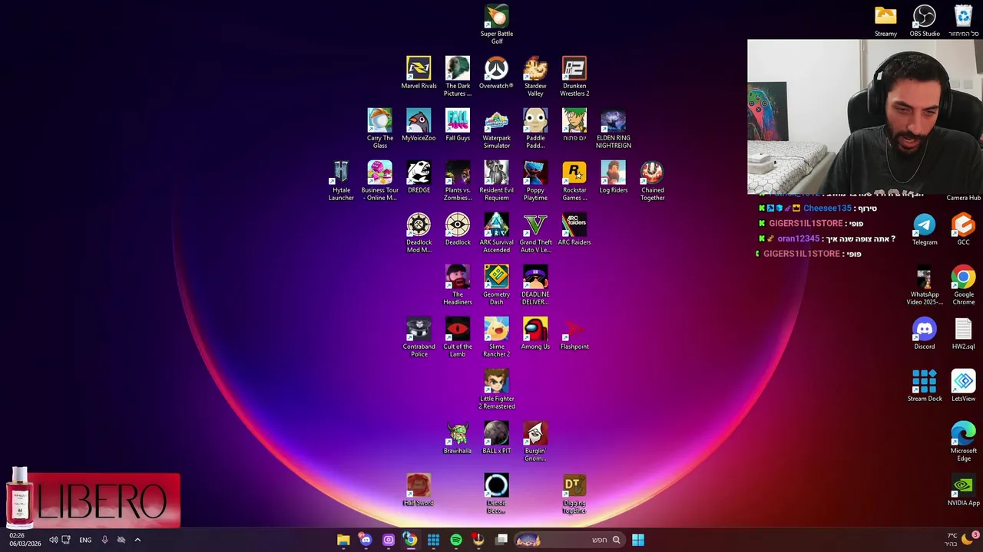
Task: Select the Geometry Dash shortcut
Action: click(x=496, y=284)
